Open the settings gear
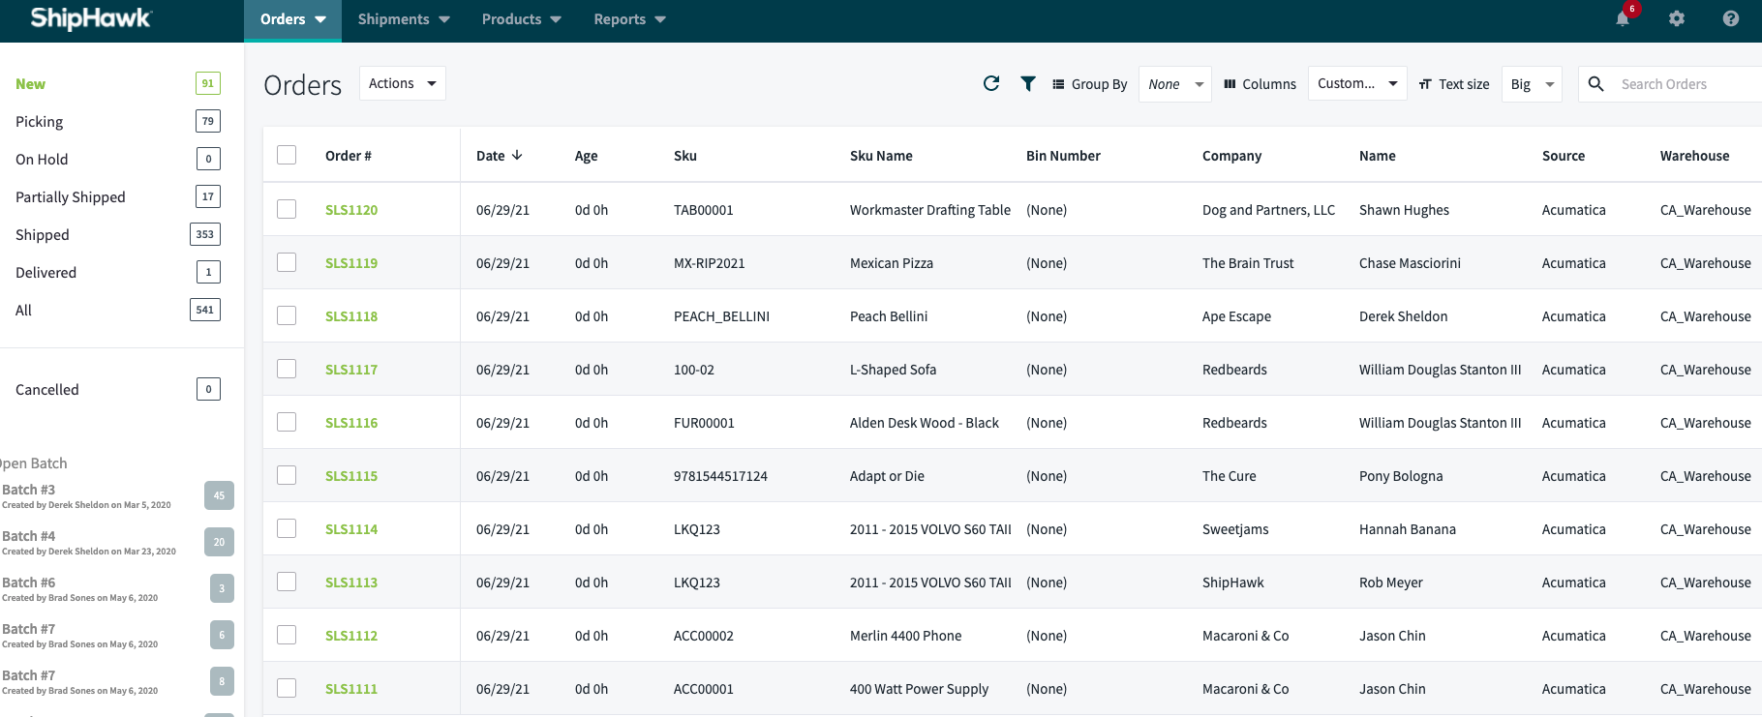This screenshot has width=1762, height=717. (1677, 18)
